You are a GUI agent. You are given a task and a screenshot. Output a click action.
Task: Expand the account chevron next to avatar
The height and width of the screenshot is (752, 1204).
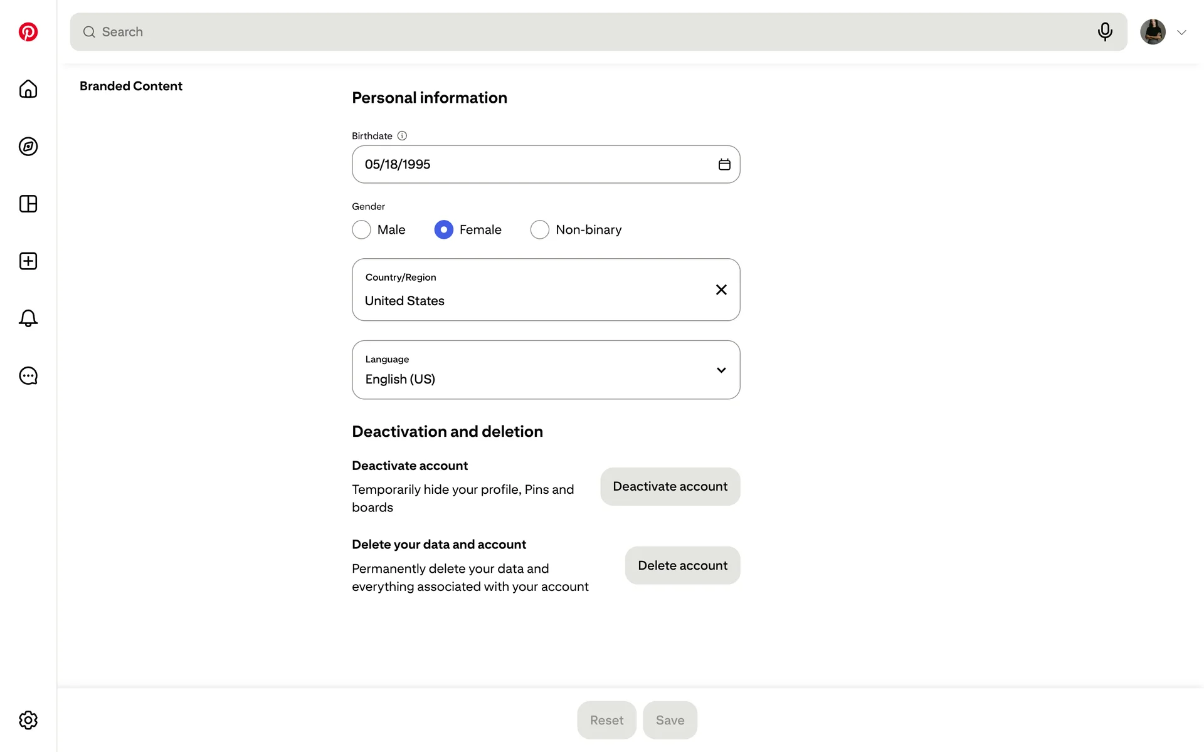1181,33
